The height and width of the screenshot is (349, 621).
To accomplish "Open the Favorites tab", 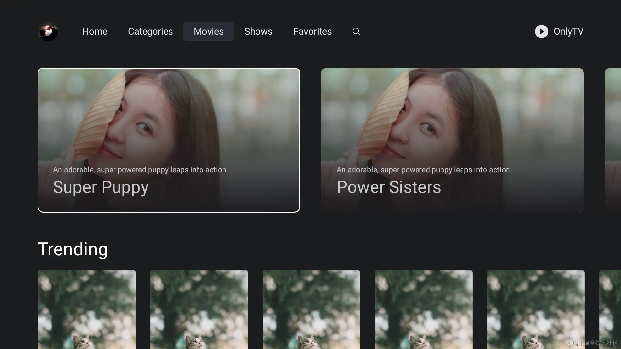I will (x=312, y=31).
